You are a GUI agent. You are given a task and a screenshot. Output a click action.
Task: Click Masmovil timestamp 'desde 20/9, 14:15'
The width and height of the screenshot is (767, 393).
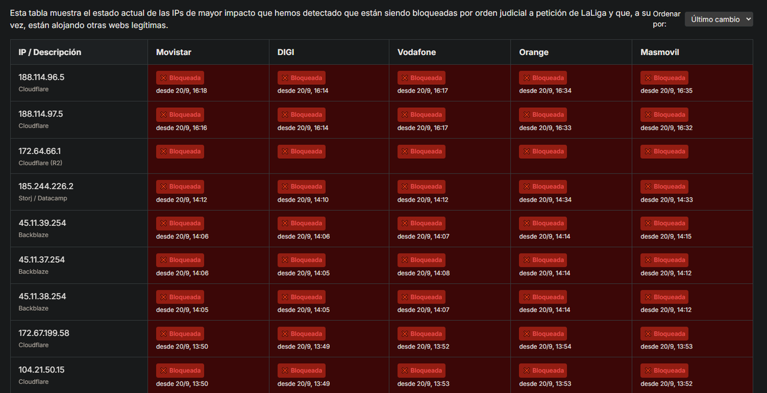click(x=666, y=237)
